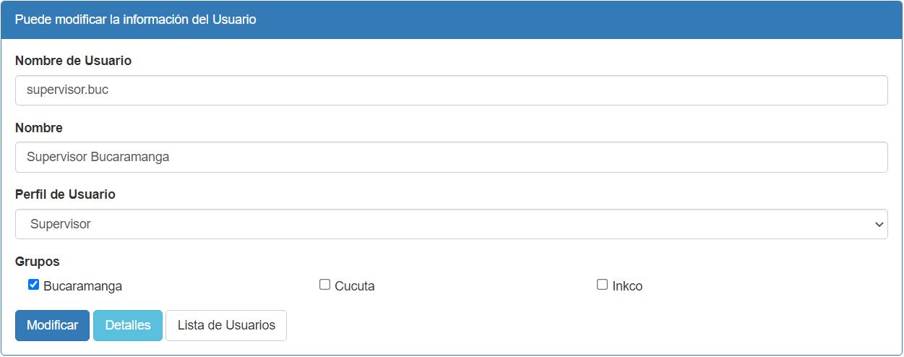The width and height of the screenshot is (904, 357).
Task: Click the Inkco label text
Action: (x=627, y=286)
